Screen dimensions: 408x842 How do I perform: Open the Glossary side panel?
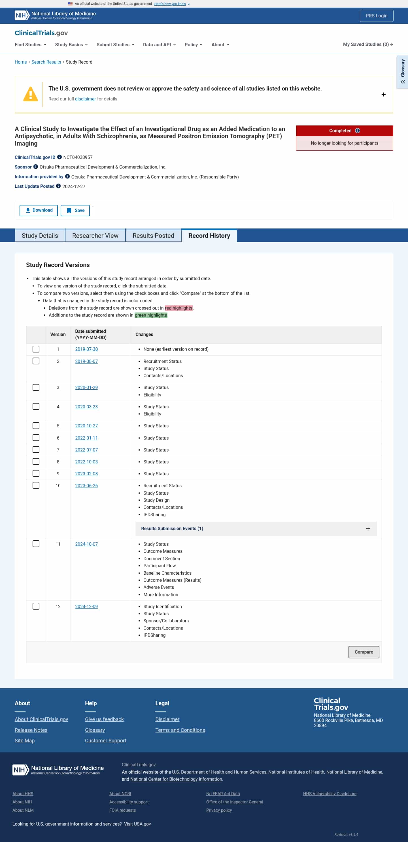point(402,72)
